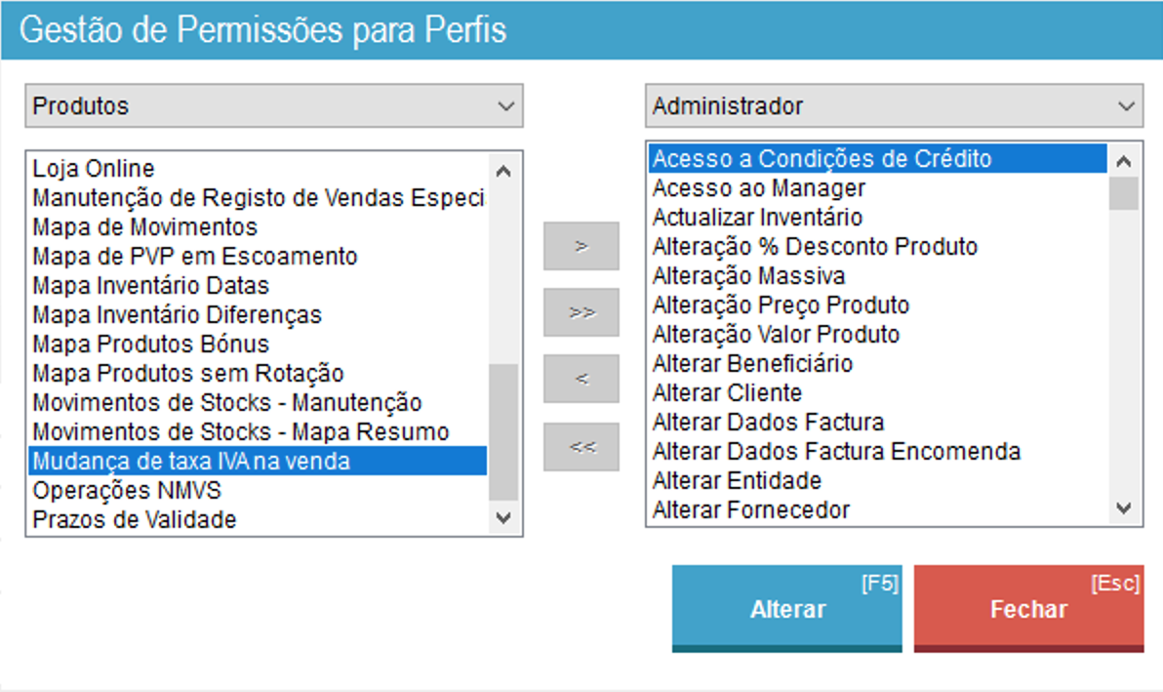Click the move selected right (>) button
Image resolution: width=1163 pixels, height=692 pixels.
tap(581, 246)
